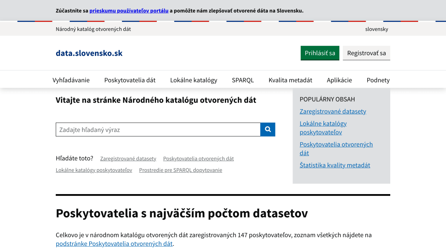Focus the Zadajte hľadaný výraz search field
This screenshot has width=446, height=250.
pos(158,130)
